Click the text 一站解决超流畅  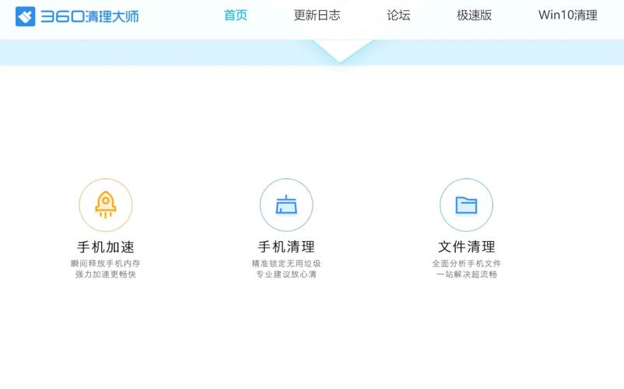[x=466, y=274]
